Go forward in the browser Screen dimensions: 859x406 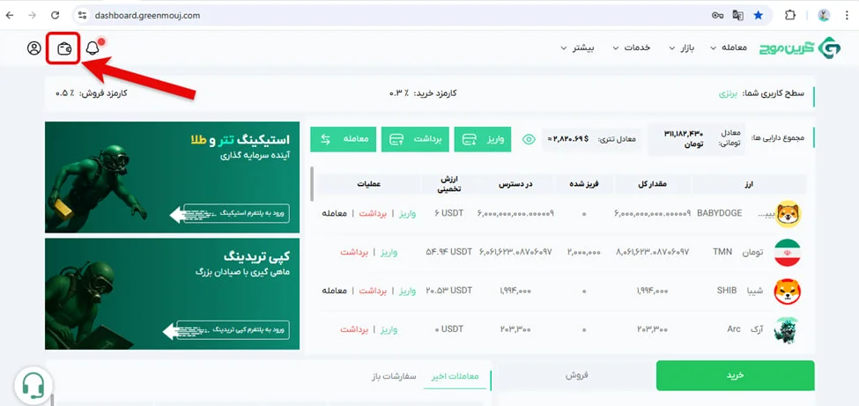(33, 15)
